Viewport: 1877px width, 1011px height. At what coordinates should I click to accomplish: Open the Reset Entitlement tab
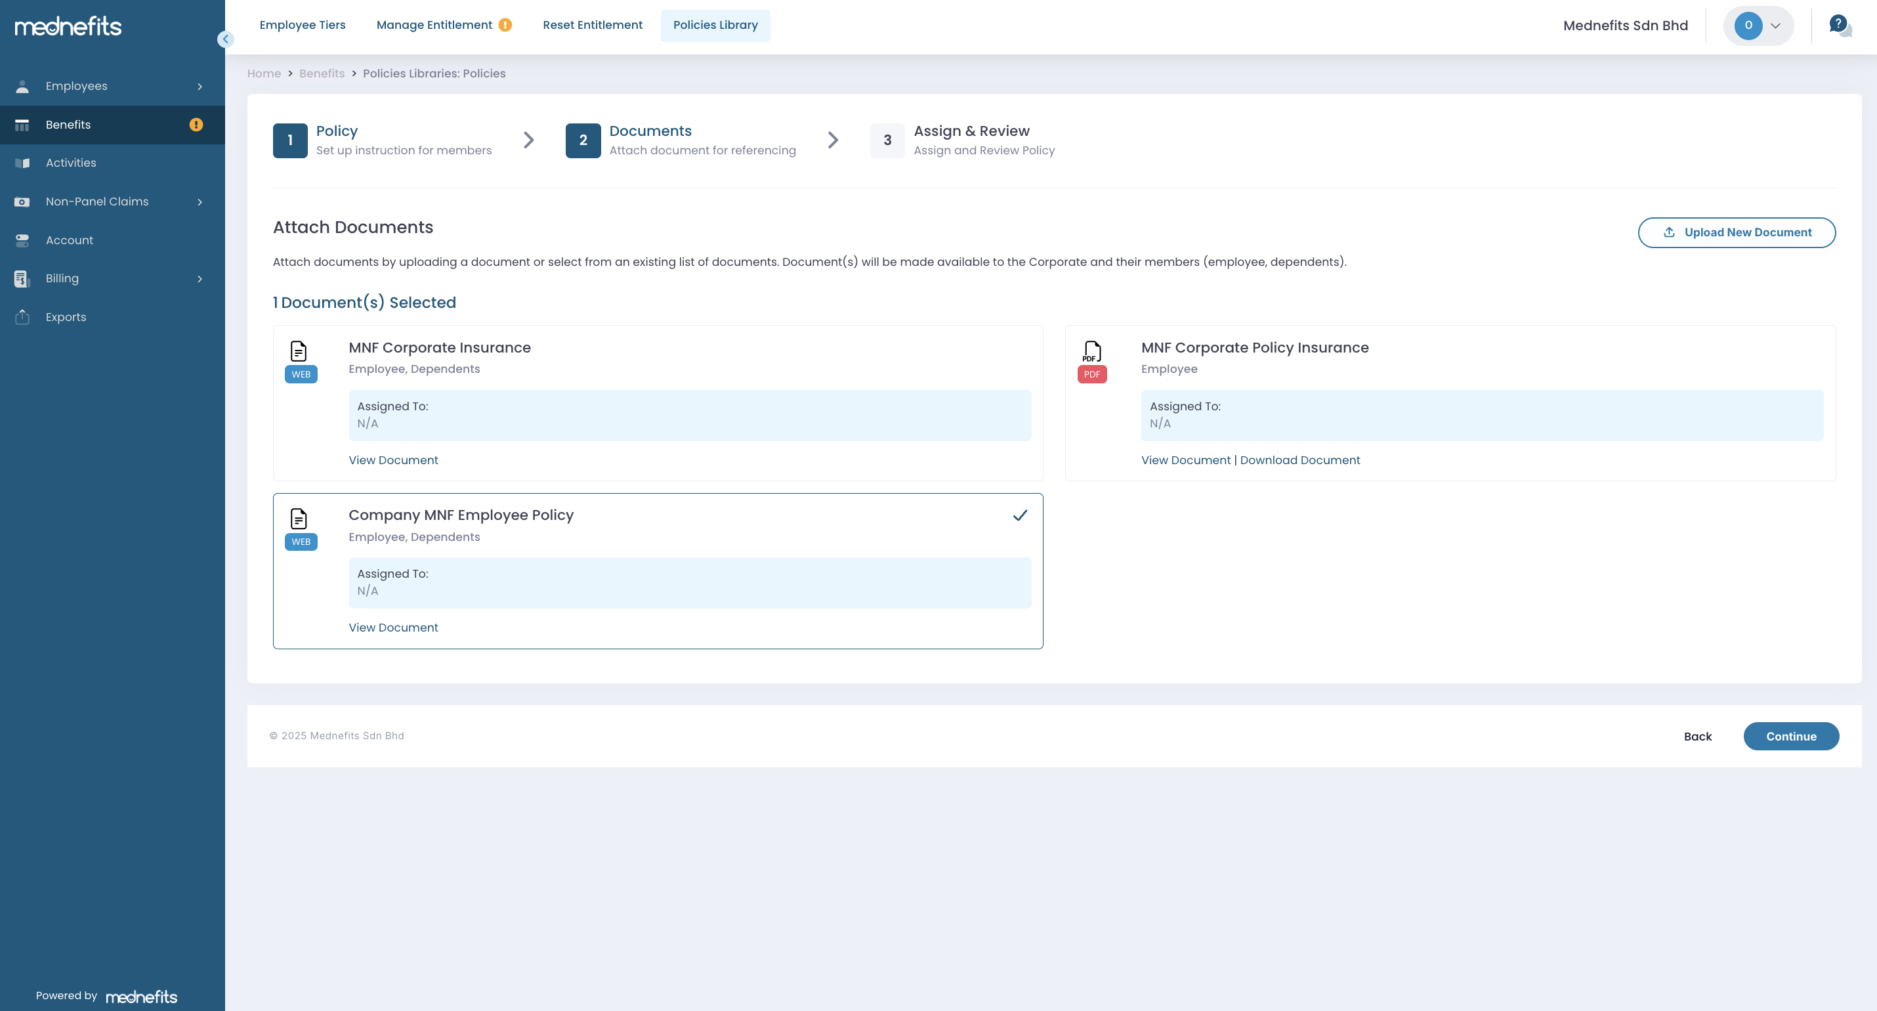tap(593, 26)
